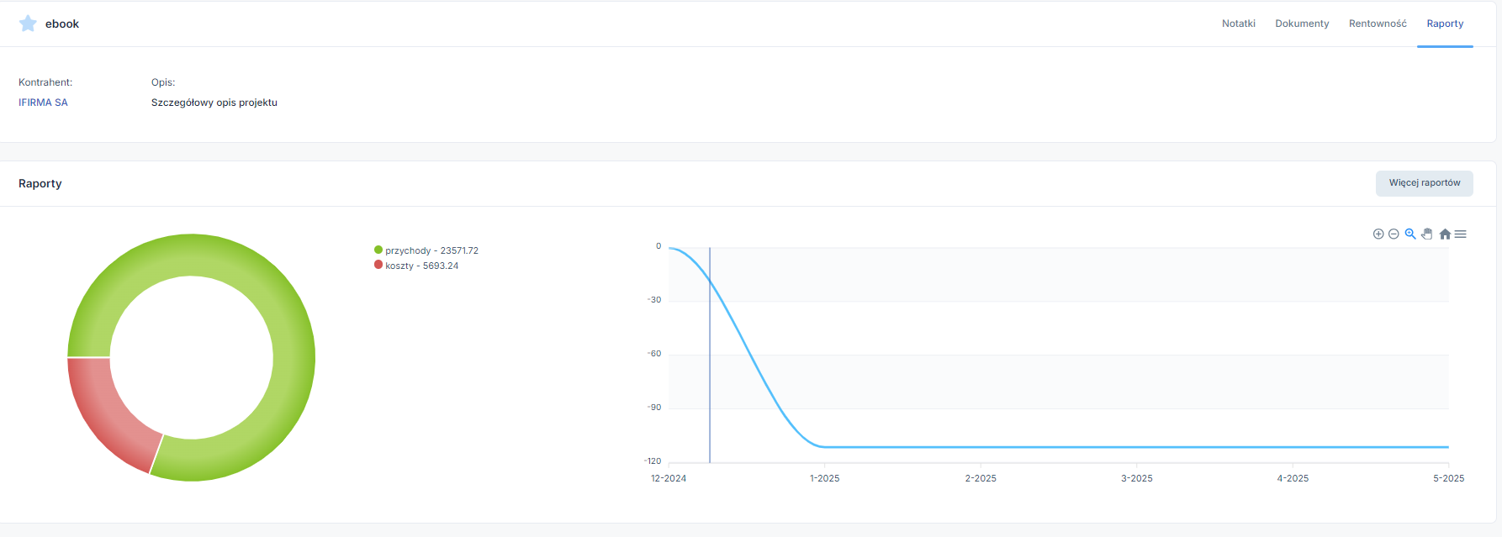Click the Opis: label

click(x=163, y=82)
